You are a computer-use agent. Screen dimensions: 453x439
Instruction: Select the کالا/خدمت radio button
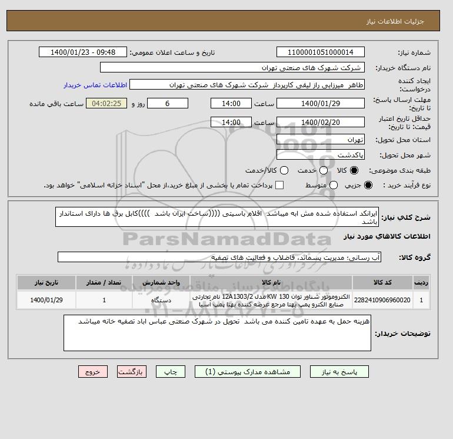click(x=284, y=170)
